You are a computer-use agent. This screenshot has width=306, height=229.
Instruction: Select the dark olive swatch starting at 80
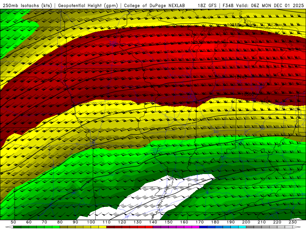point(63,227)
